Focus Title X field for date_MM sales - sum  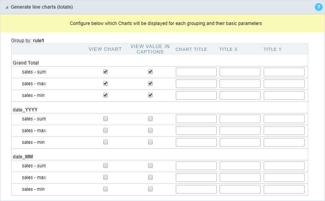click(240, 166)
